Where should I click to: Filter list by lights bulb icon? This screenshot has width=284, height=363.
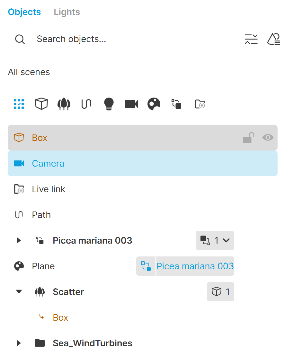[x=109, y=104]
